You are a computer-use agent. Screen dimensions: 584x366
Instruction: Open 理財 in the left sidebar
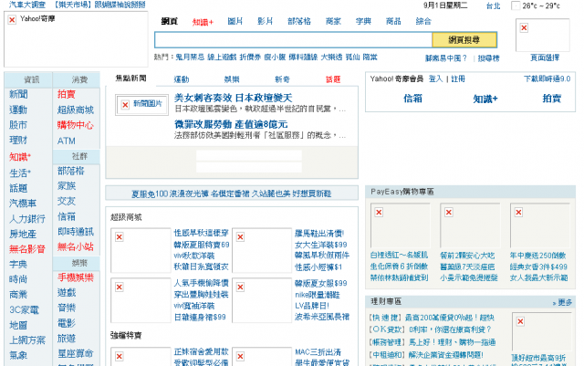pyautogui.click(x=18, y=141)
